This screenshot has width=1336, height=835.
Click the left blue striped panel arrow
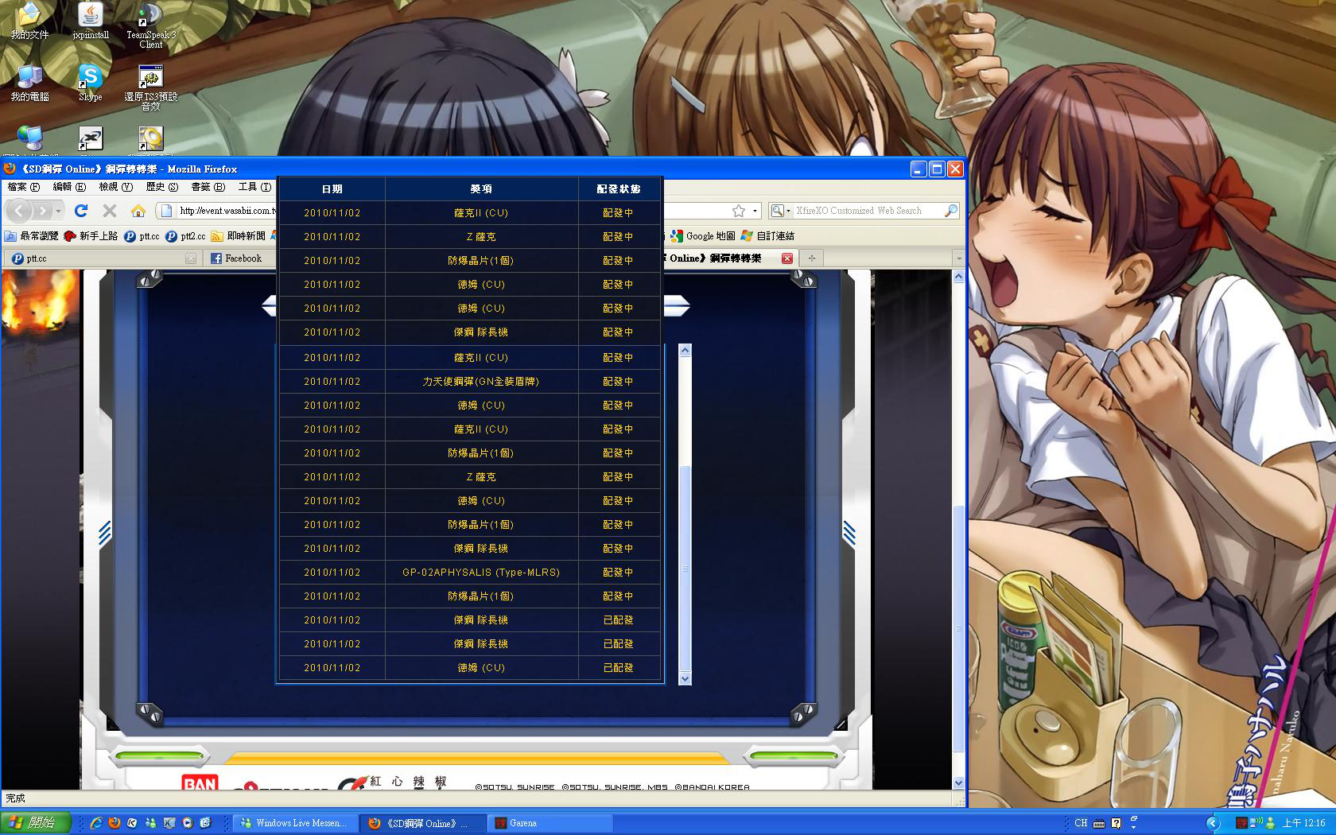tap(104, 533)
